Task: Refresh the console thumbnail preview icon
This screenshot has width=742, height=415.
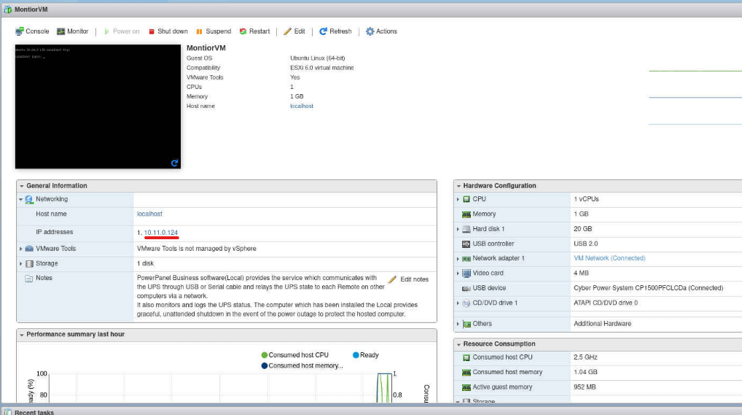Action: pyautogui.click(x=174, y=163)
